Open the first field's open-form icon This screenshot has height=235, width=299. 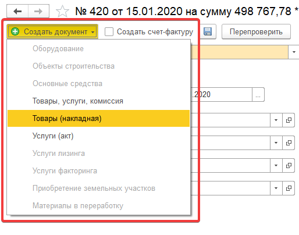(x=289, y=120)
